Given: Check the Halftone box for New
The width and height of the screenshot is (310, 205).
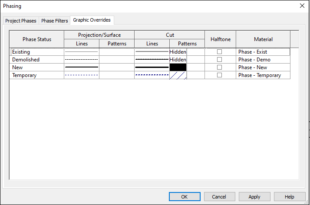Looking at the screenshot, I should (x=219, y=67).
